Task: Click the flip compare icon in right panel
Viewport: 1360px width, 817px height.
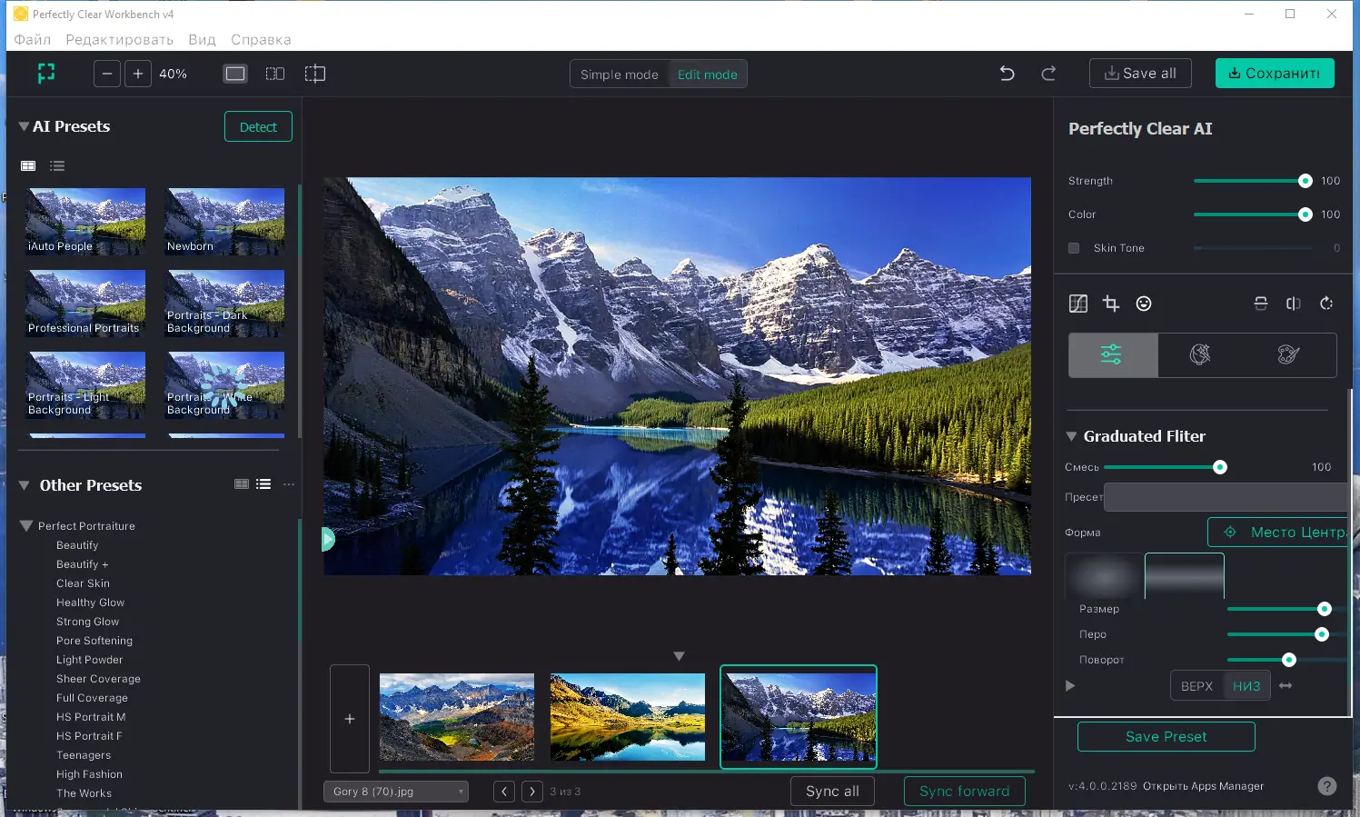Action: pyautogui.click(x=1294, y=304)
